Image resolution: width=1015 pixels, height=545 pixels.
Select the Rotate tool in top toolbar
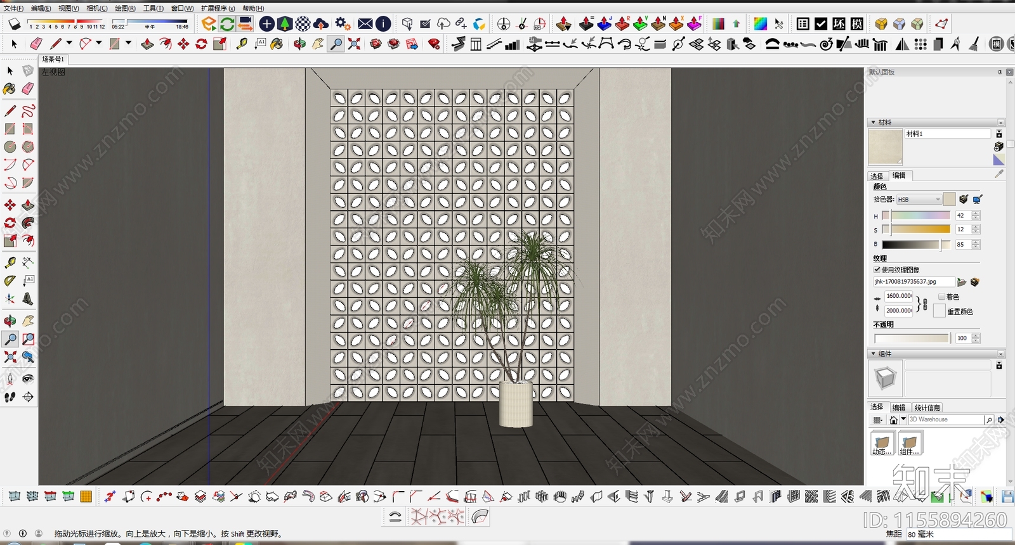(x=201, y=44)
